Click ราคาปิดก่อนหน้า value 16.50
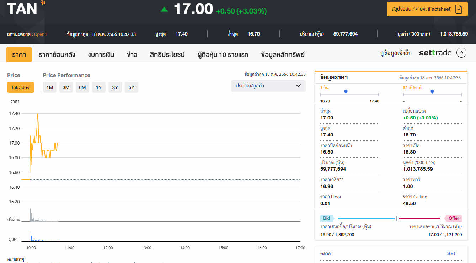This screenshot has height=263, width=476. point(327,152)
